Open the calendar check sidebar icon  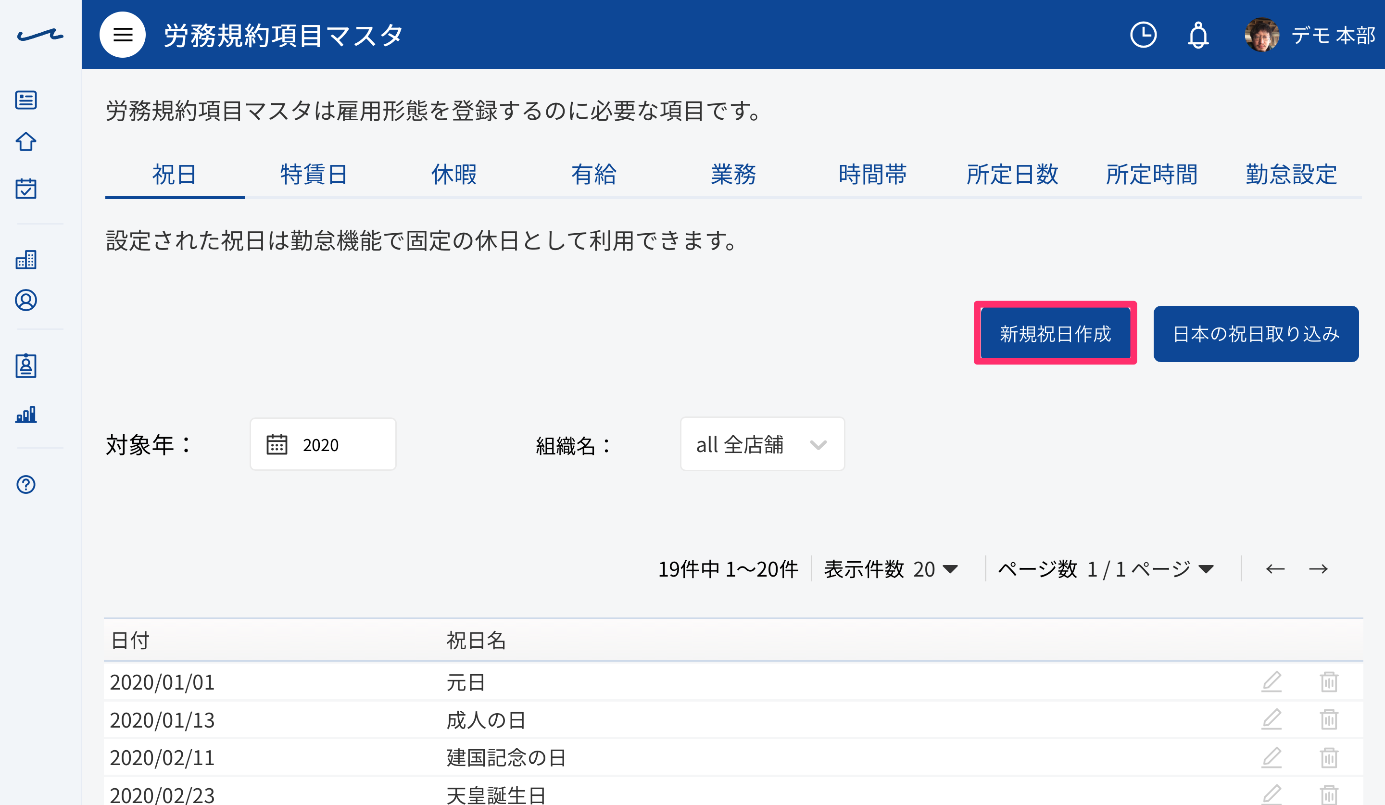[x=26, y=189]
